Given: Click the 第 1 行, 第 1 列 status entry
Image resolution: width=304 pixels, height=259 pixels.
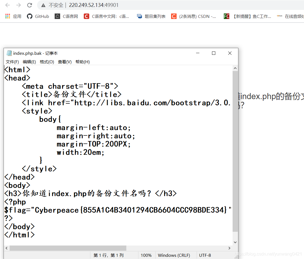Looking at the screenshot, I should tap(108, 255).
